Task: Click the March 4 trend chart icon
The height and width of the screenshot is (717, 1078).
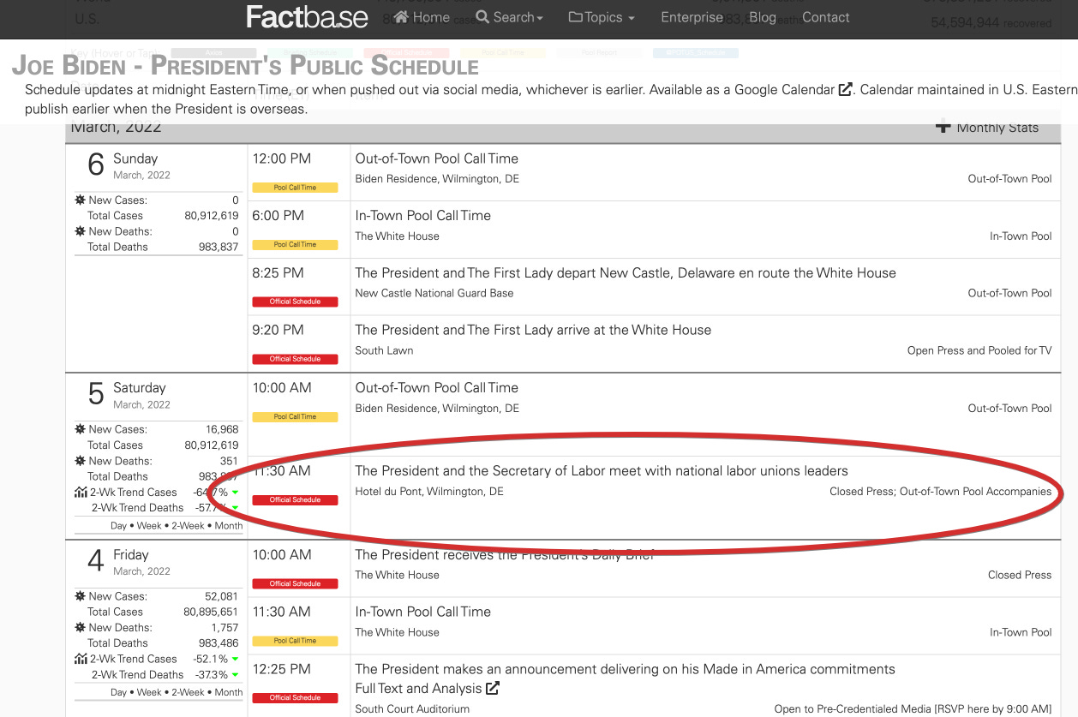Action: (x=81, y=659)
